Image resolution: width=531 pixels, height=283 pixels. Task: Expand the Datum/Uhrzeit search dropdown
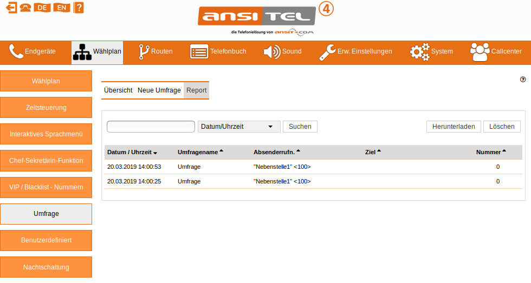coord(239,127)
